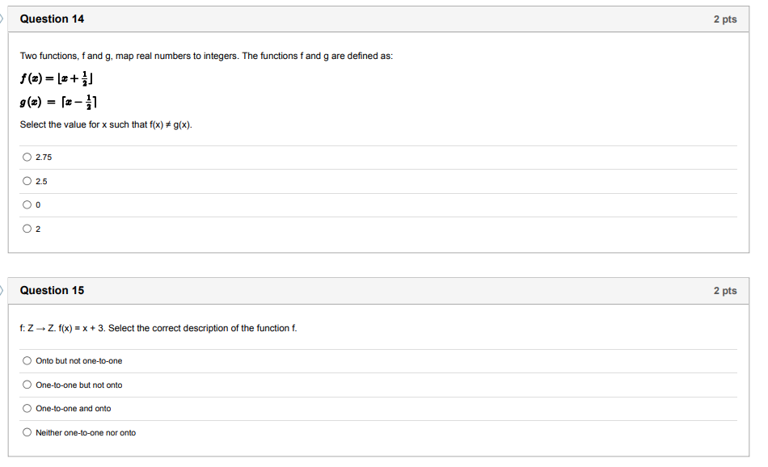The height and width of the screenshot is (467, 768).
Task: Pick 'Neither one-to-one nor onto' option
Action: tap(27, 432)
